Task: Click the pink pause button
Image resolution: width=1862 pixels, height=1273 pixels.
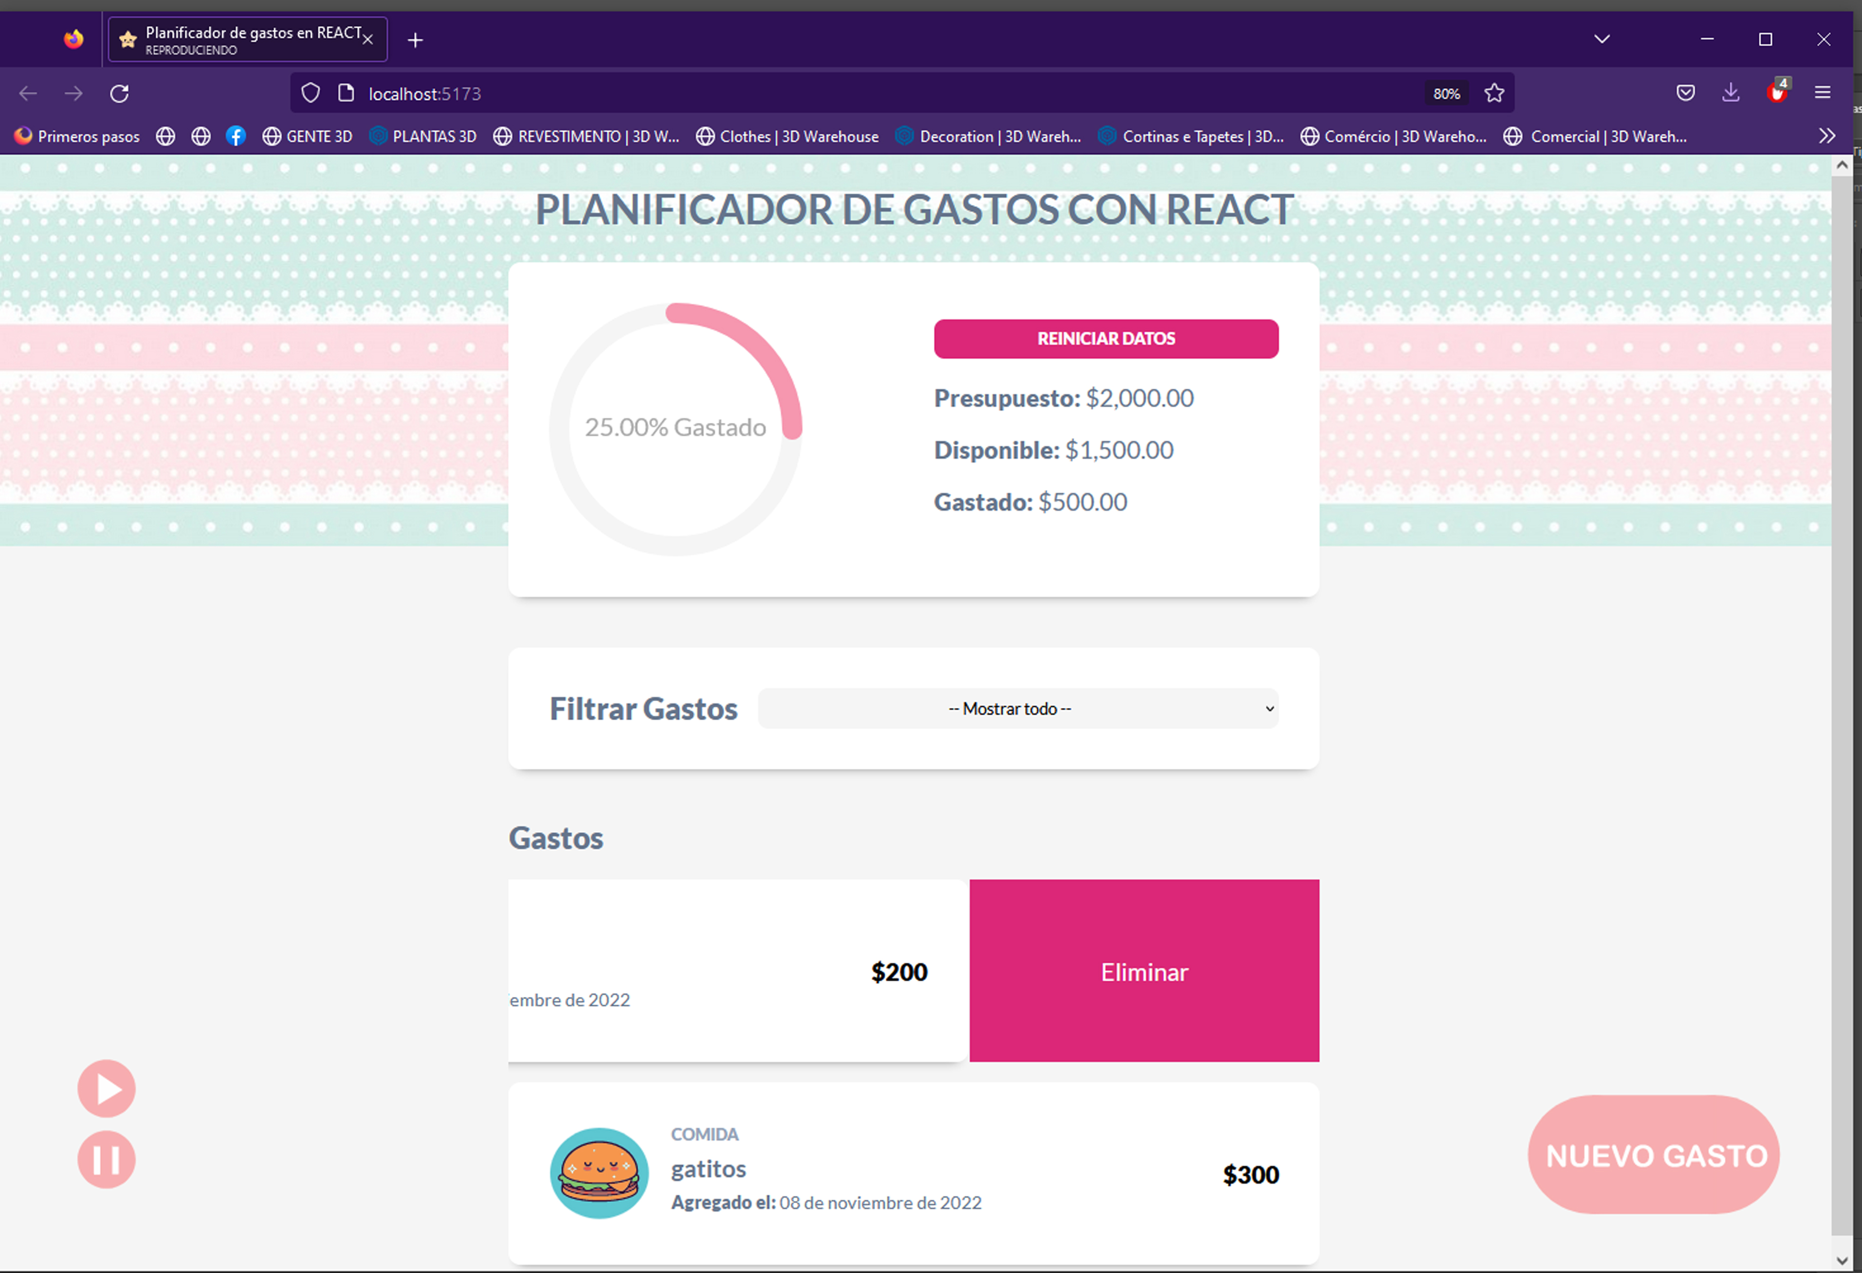Action: coord(107,1159)
